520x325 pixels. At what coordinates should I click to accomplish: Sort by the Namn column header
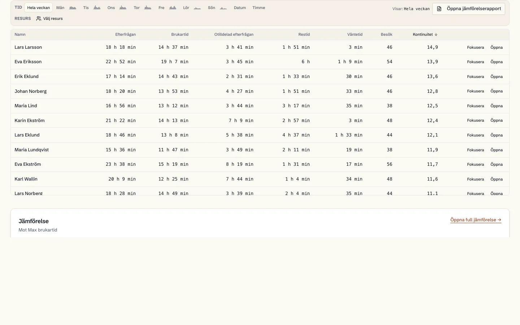20,35
